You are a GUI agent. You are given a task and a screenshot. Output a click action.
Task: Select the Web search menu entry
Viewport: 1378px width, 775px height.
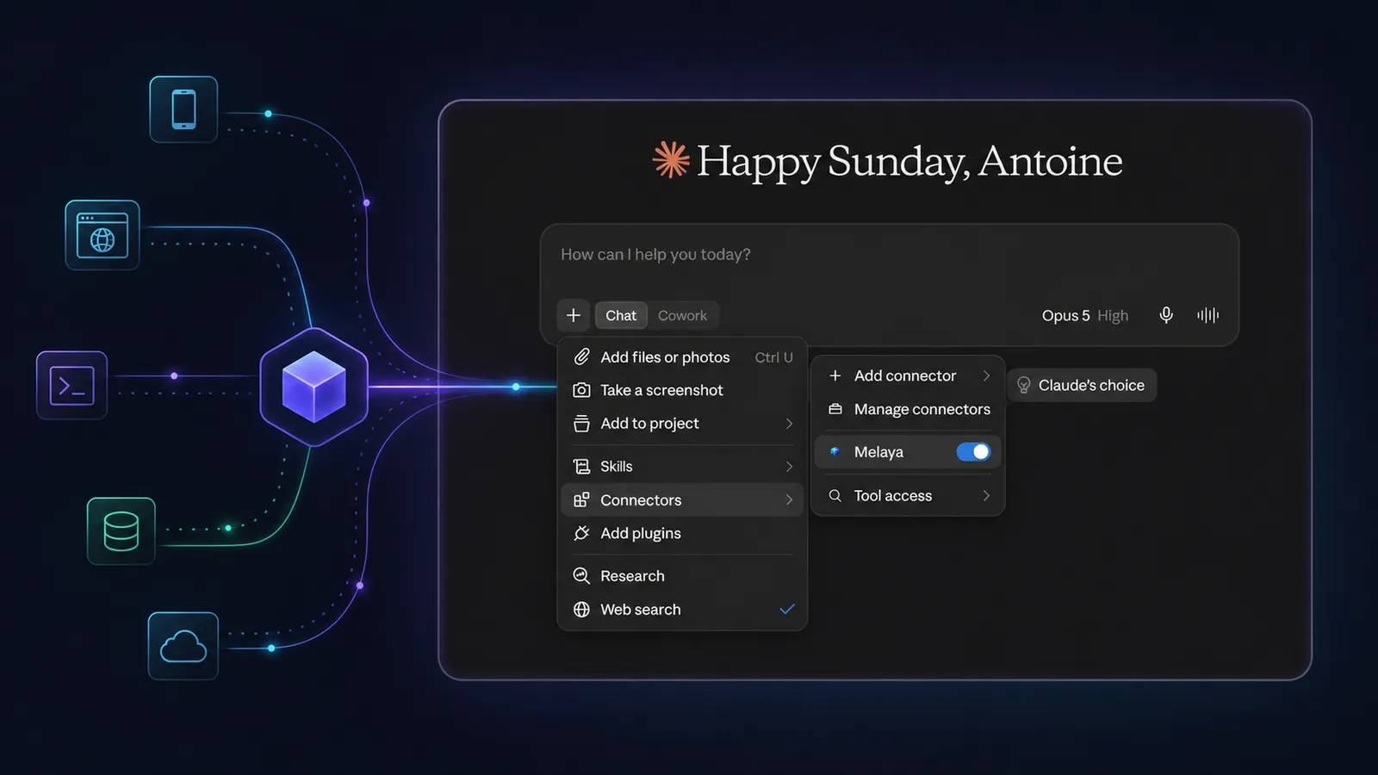point(683,609)
